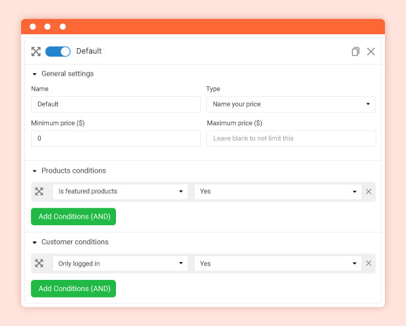406x326 pixels.
Task: Collapse the Customer conditions section
Action: [35, 242]
